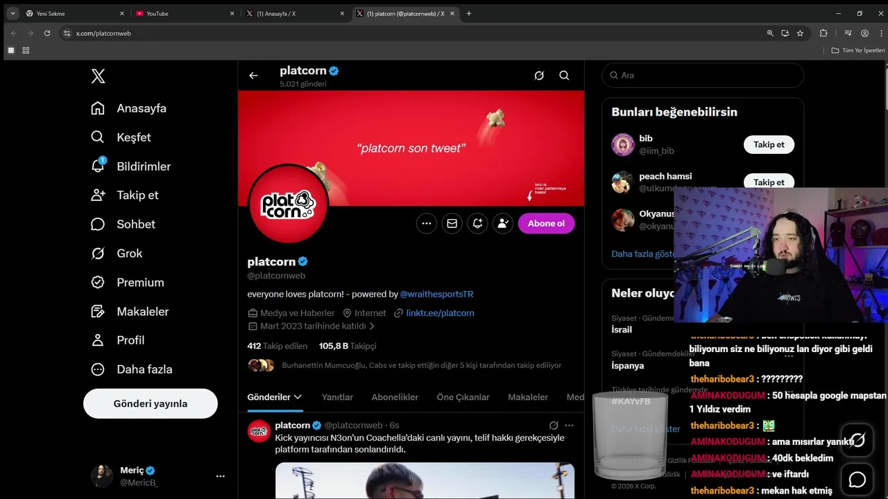Open Meriç account menu dots
This screenshot has width=888, height=499.
tap(221, 476)
